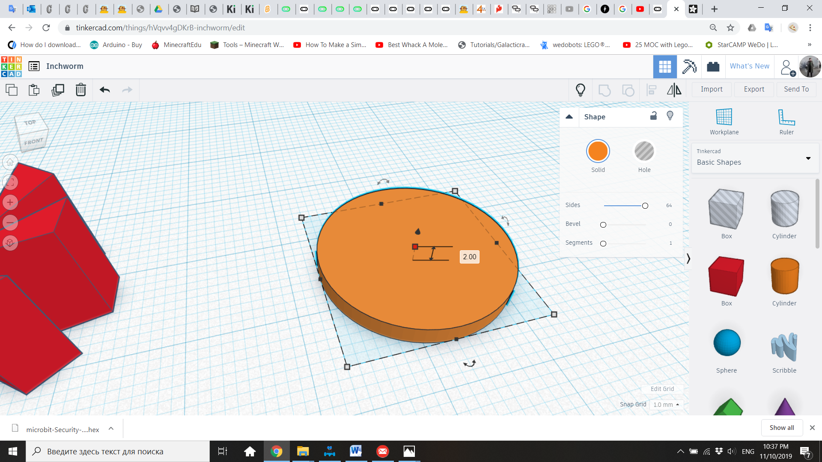Expand the shape panel chevron
This screenshot has height=462, width=822.
coord(569,117)
